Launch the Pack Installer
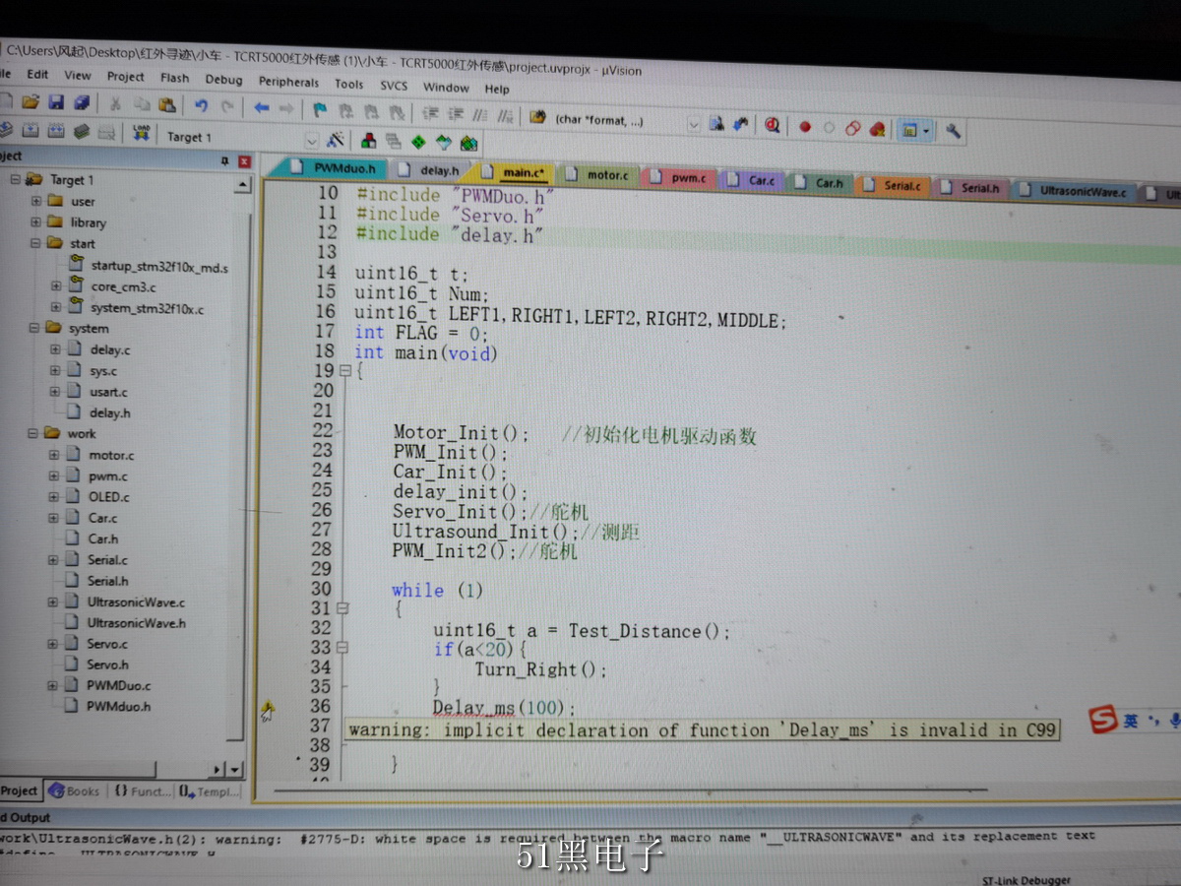 468,144
